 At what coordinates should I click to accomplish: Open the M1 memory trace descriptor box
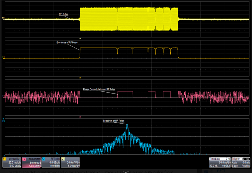click(70, 162)
